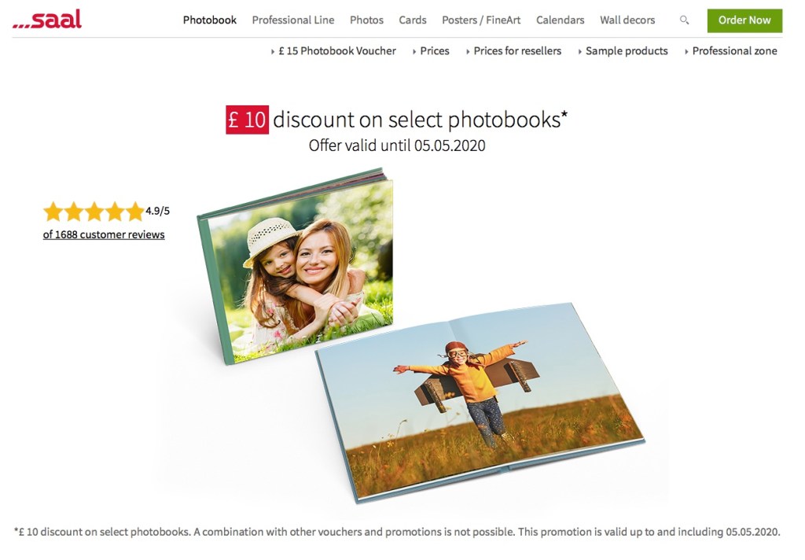Open the search magnifier icon
The image size is (805, 560).
[684, 20]
